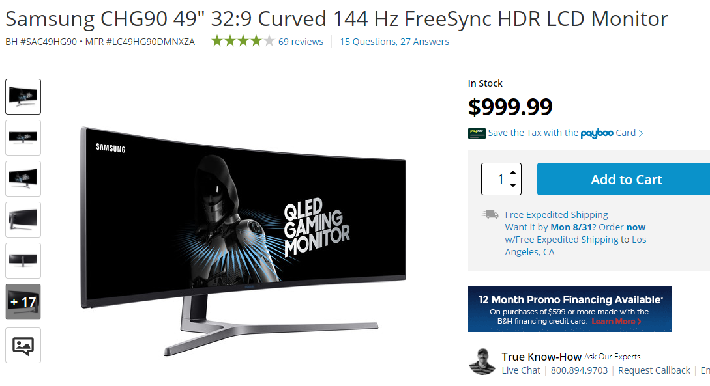Screen dimensions: 710x386
Task: Increase quantity with up arrow
Action: [x=513, y=172]
